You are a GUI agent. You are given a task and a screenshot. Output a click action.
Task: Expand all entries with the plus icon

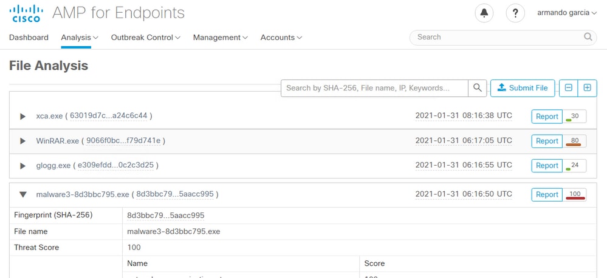pyautogui.click(x=588, y=88)
